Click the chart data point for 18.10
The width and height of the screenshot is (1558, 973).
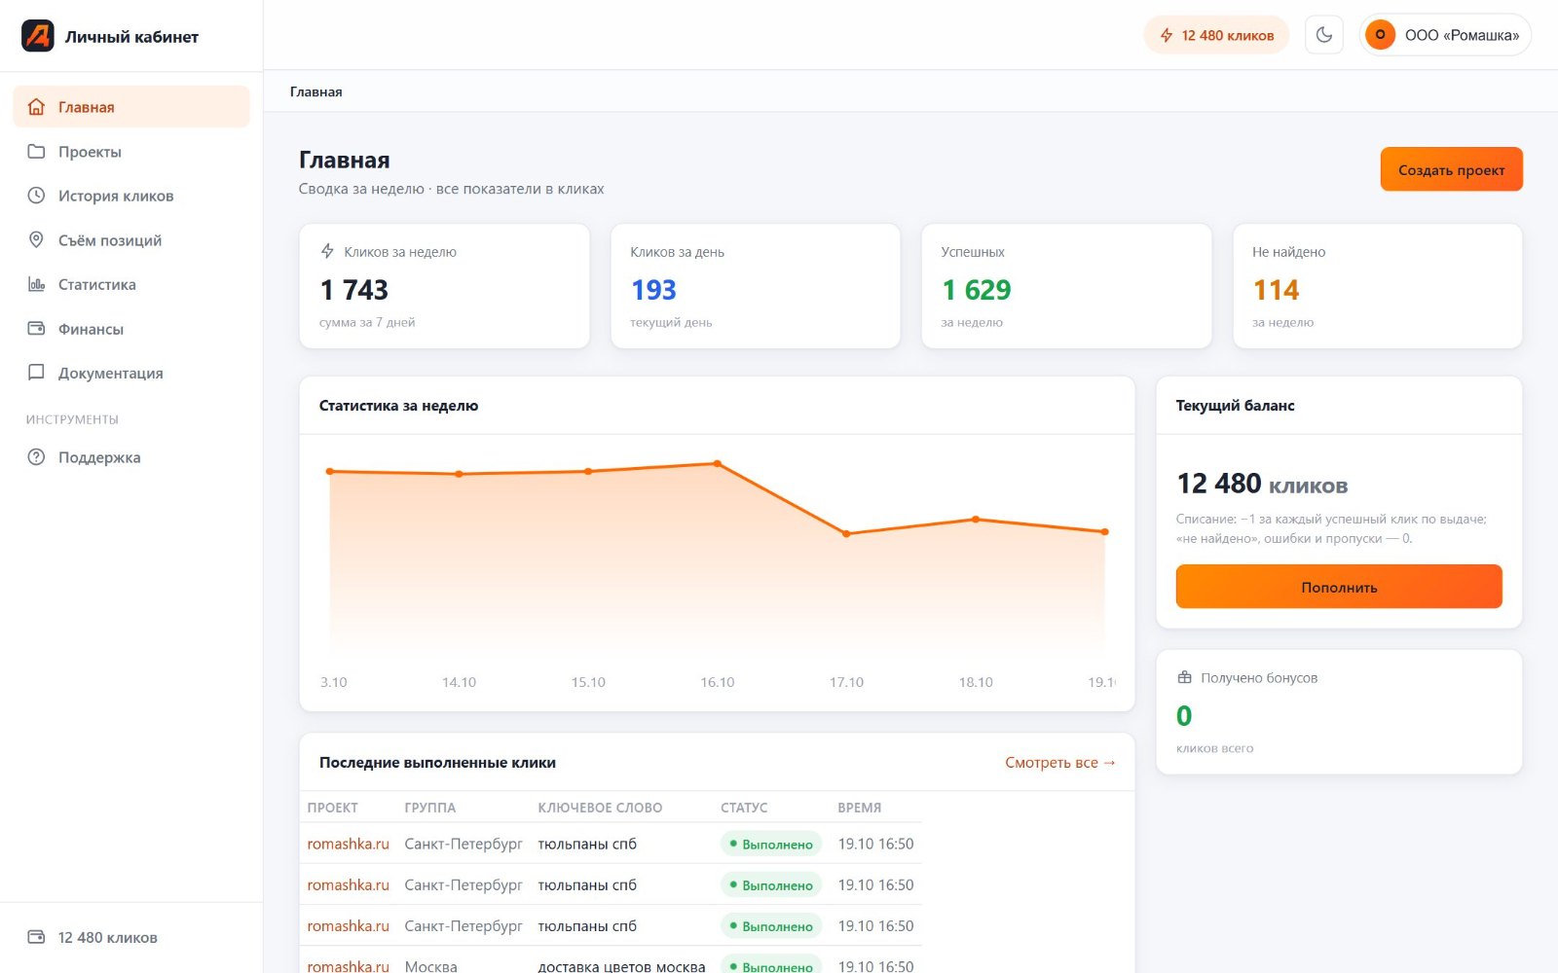pos(976,520)
